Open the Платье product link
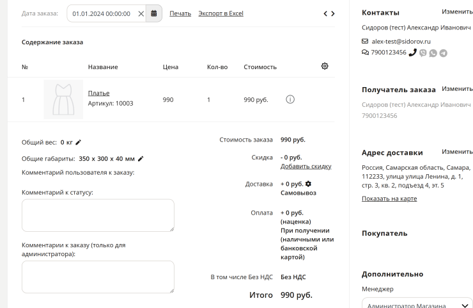 (x=98, y=93)
